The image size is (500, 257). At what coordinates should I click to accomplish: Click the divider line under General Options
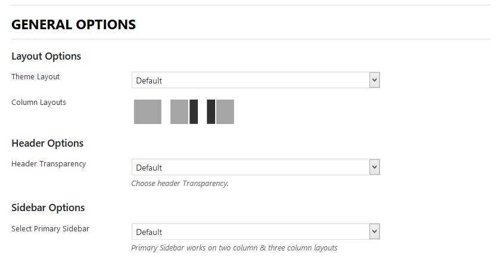coord(250,39)
